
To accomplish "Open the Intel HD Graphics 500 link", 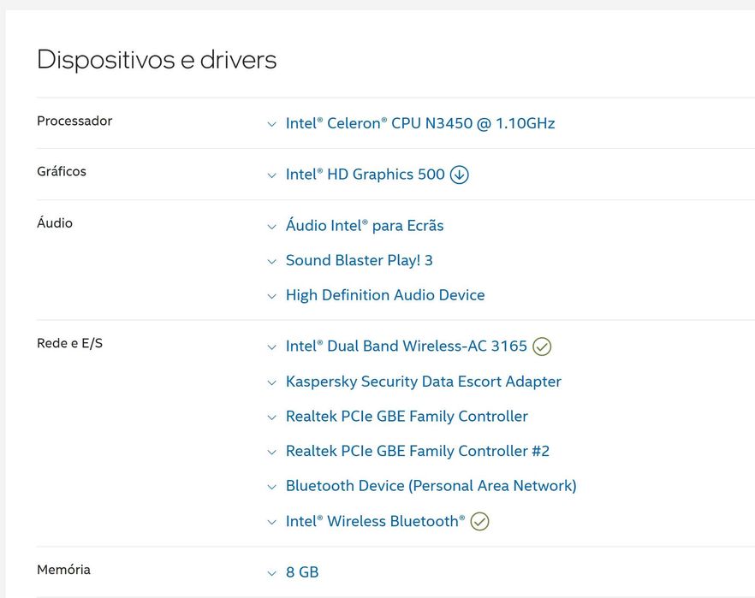I will [365, 175].
